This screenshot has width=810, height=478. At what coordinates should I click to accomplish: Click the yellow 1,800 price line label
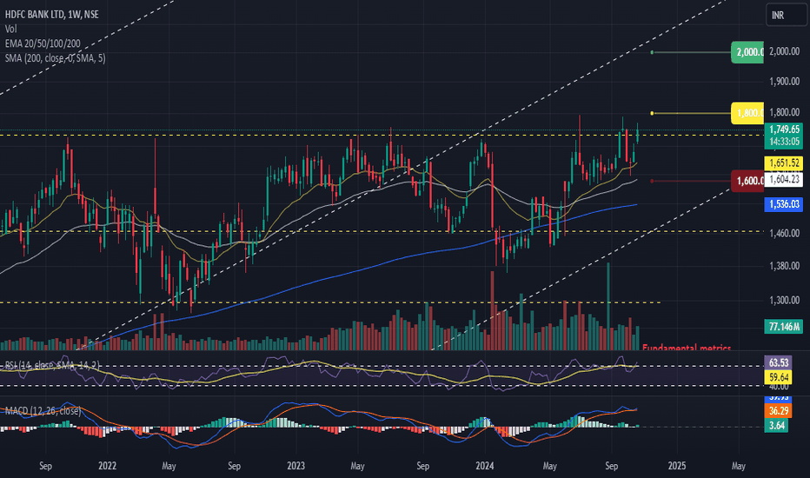coord(747,113)
